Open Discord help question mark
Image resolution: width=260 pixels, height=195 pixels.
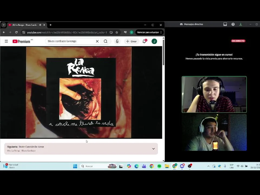(233, 24)
